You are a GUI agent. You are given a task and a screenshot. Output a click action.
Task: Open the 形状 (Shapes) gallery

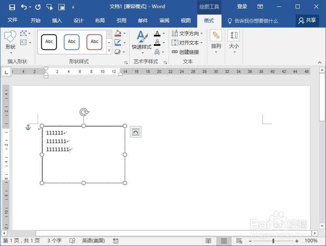[x=11, y=42]
